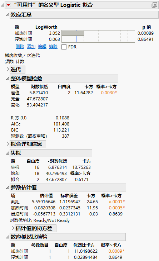Click the p value 0.00089

pos(145,33)
